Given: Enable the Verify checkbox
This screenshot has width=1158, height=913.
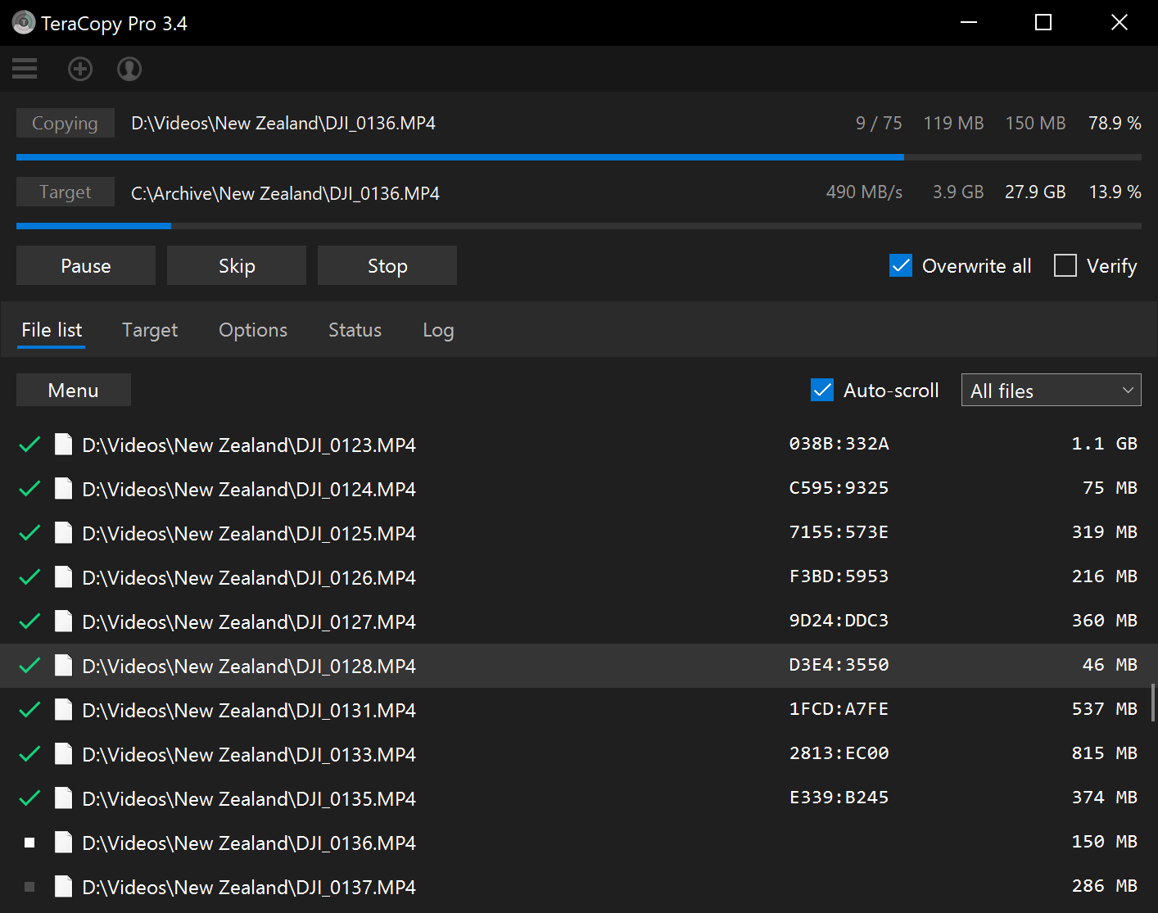Looking at the screenshot, I should pyautogui.click(x=1065, y=265).
